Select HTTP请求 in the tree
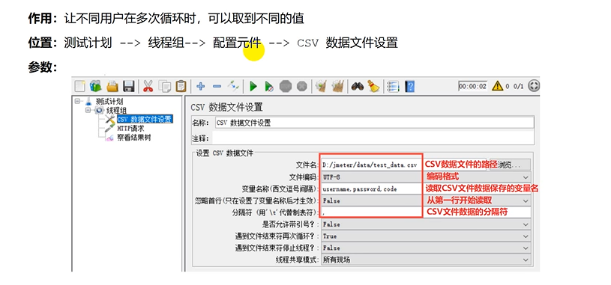611x285 pixels. [130, 128]
